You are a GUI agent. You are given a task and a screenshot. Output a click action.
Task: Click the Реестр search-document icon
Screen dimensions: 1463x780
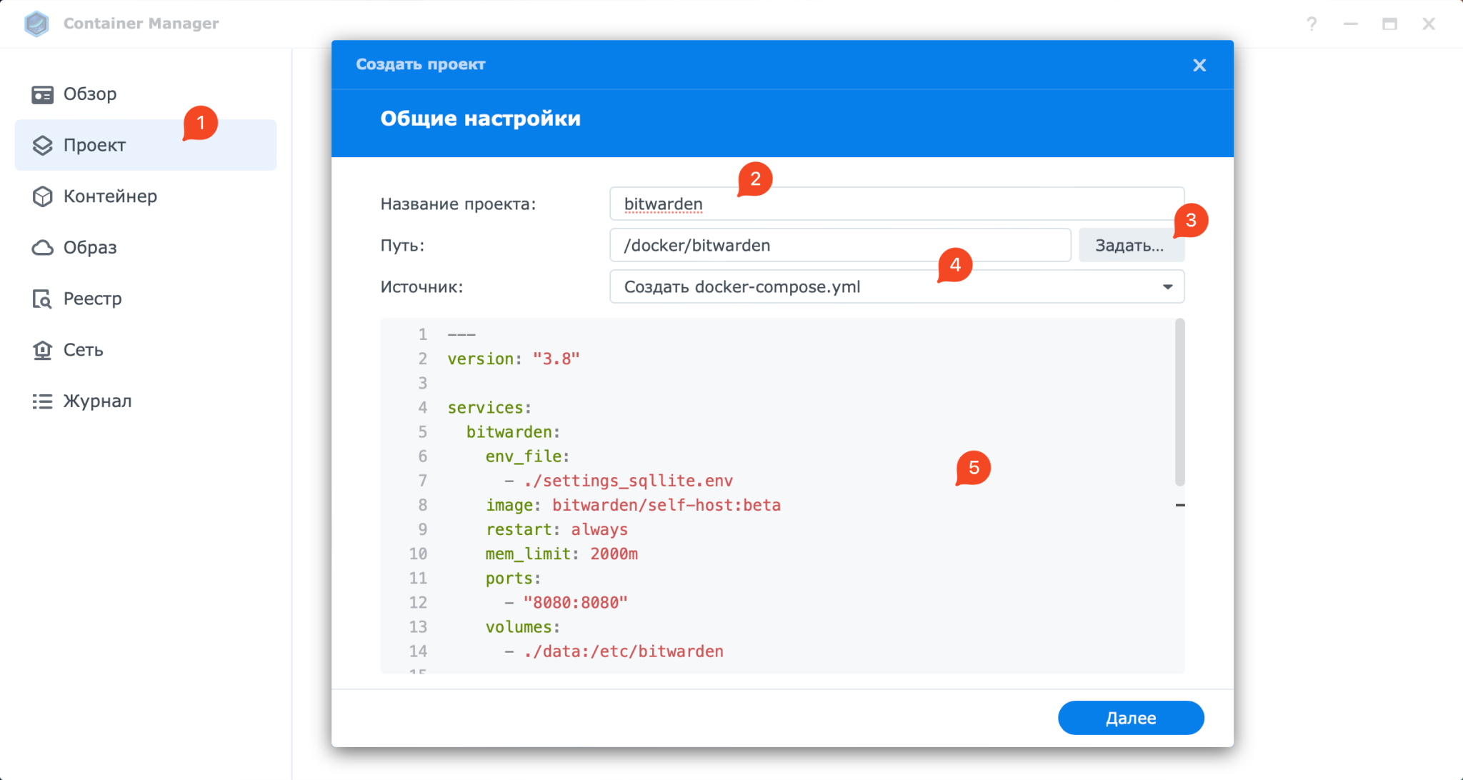pyautogui.click(x=42, y=299)
